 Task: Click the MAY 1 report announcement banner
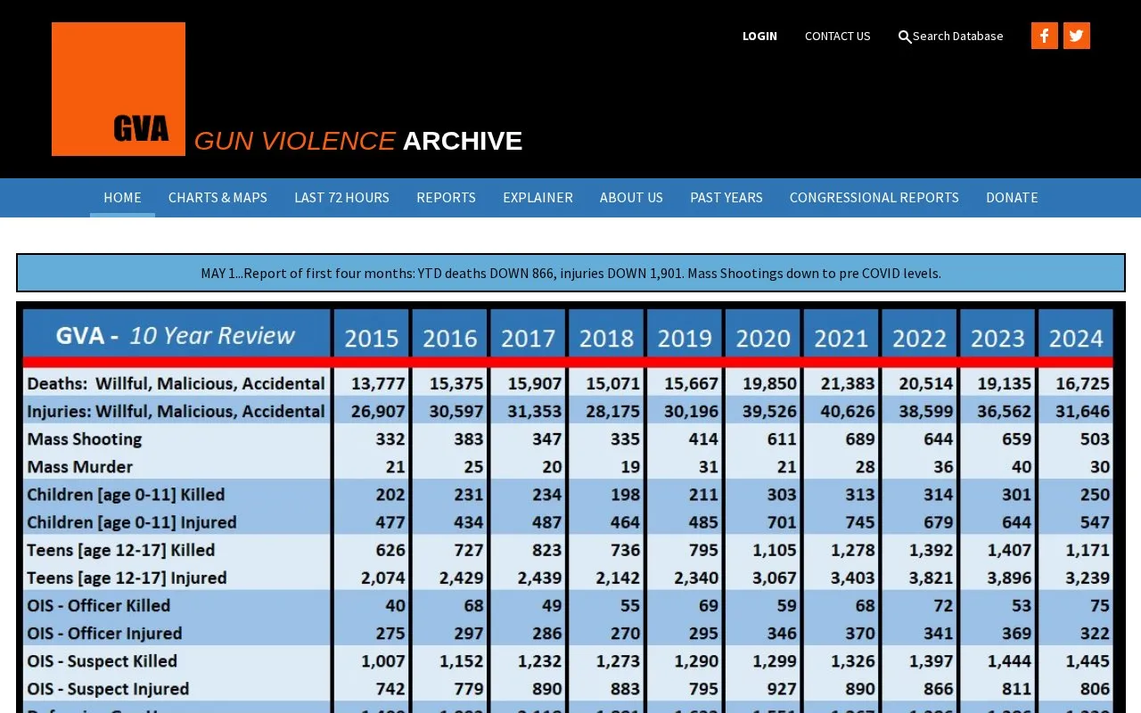click(x=570, y=273)
